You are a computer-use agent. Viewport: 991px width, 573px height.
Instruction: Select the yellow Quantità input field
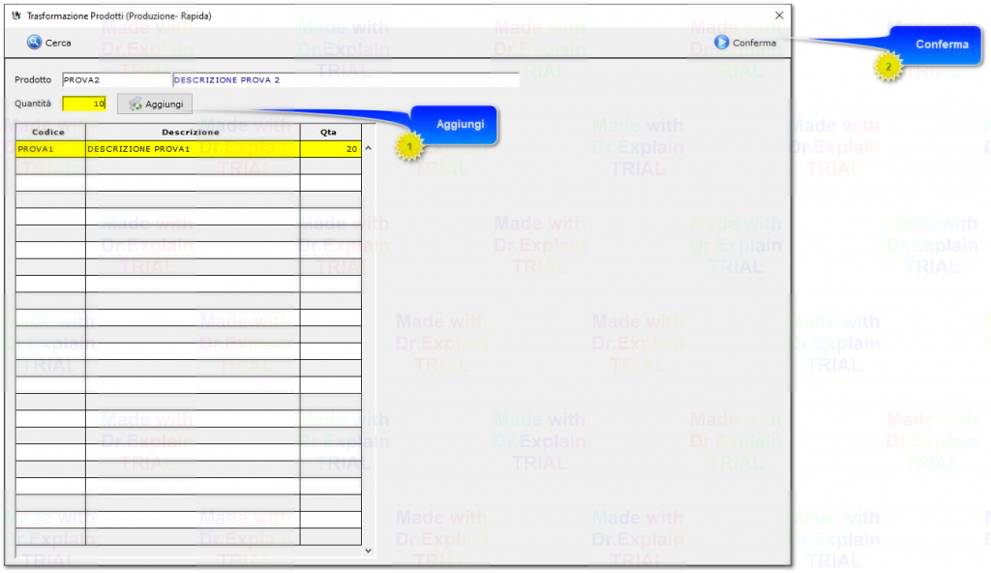[84, 104]
